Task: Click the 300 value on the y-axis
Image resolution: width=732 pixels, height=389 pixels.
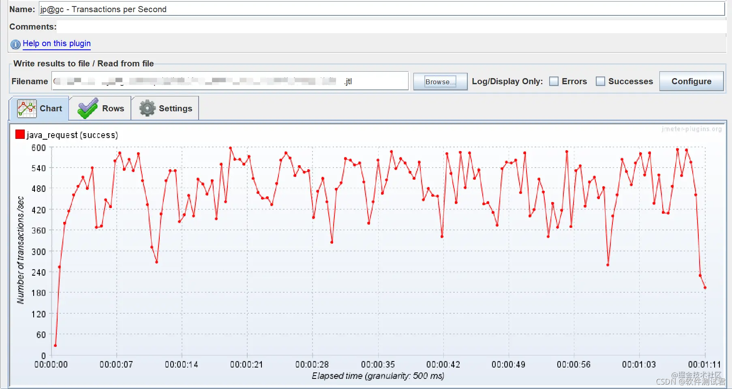Action: [x=39, y=251]
